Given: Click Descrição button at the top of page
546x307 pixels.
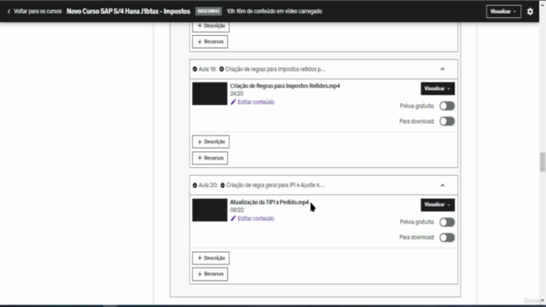Looking at the screenshot, I should tap(211, 26).
